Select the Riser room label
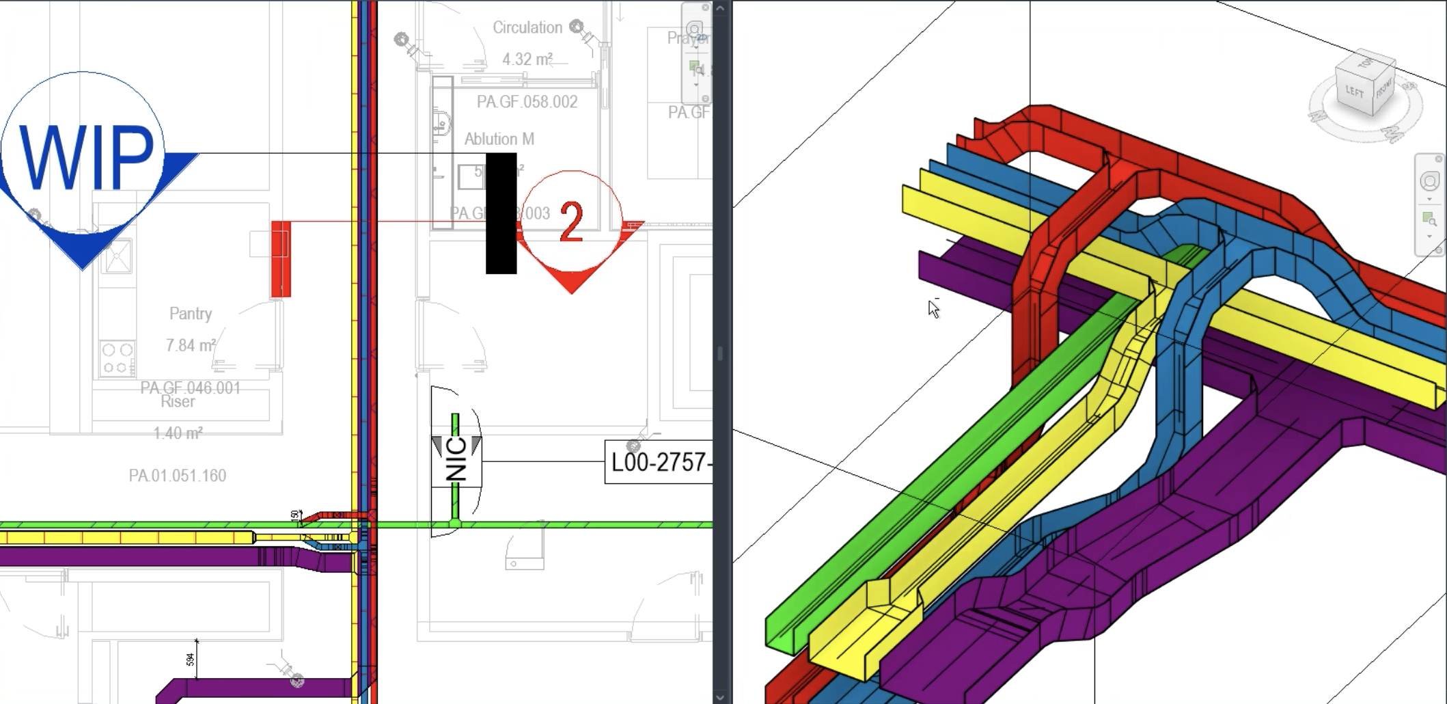Image resolution: width=1447 pixels, height=704 pixels. tap(178, 402)
